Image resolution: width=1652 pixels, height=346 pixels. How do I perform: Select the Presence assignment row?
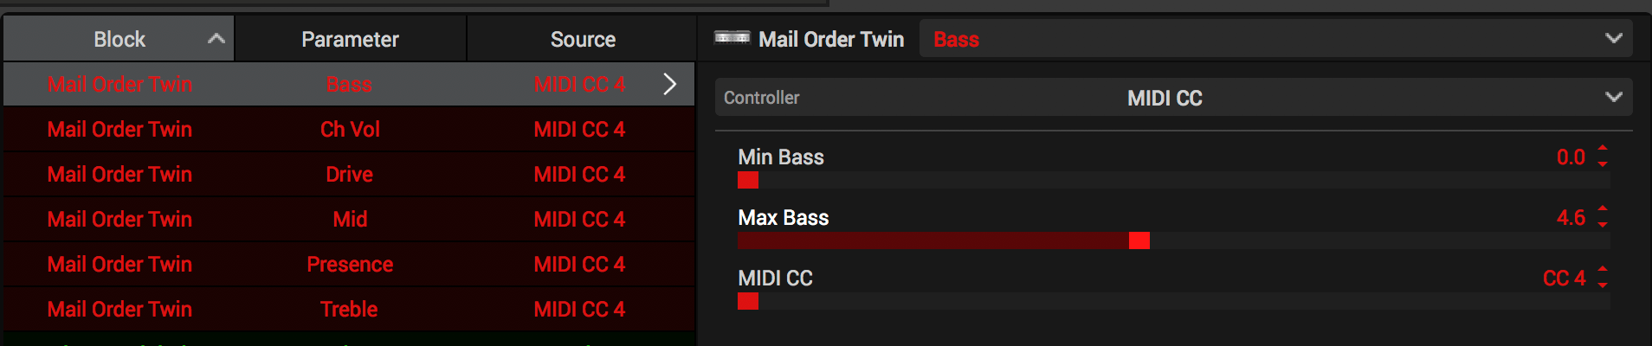pyautogui.click(x=349, y=264)
